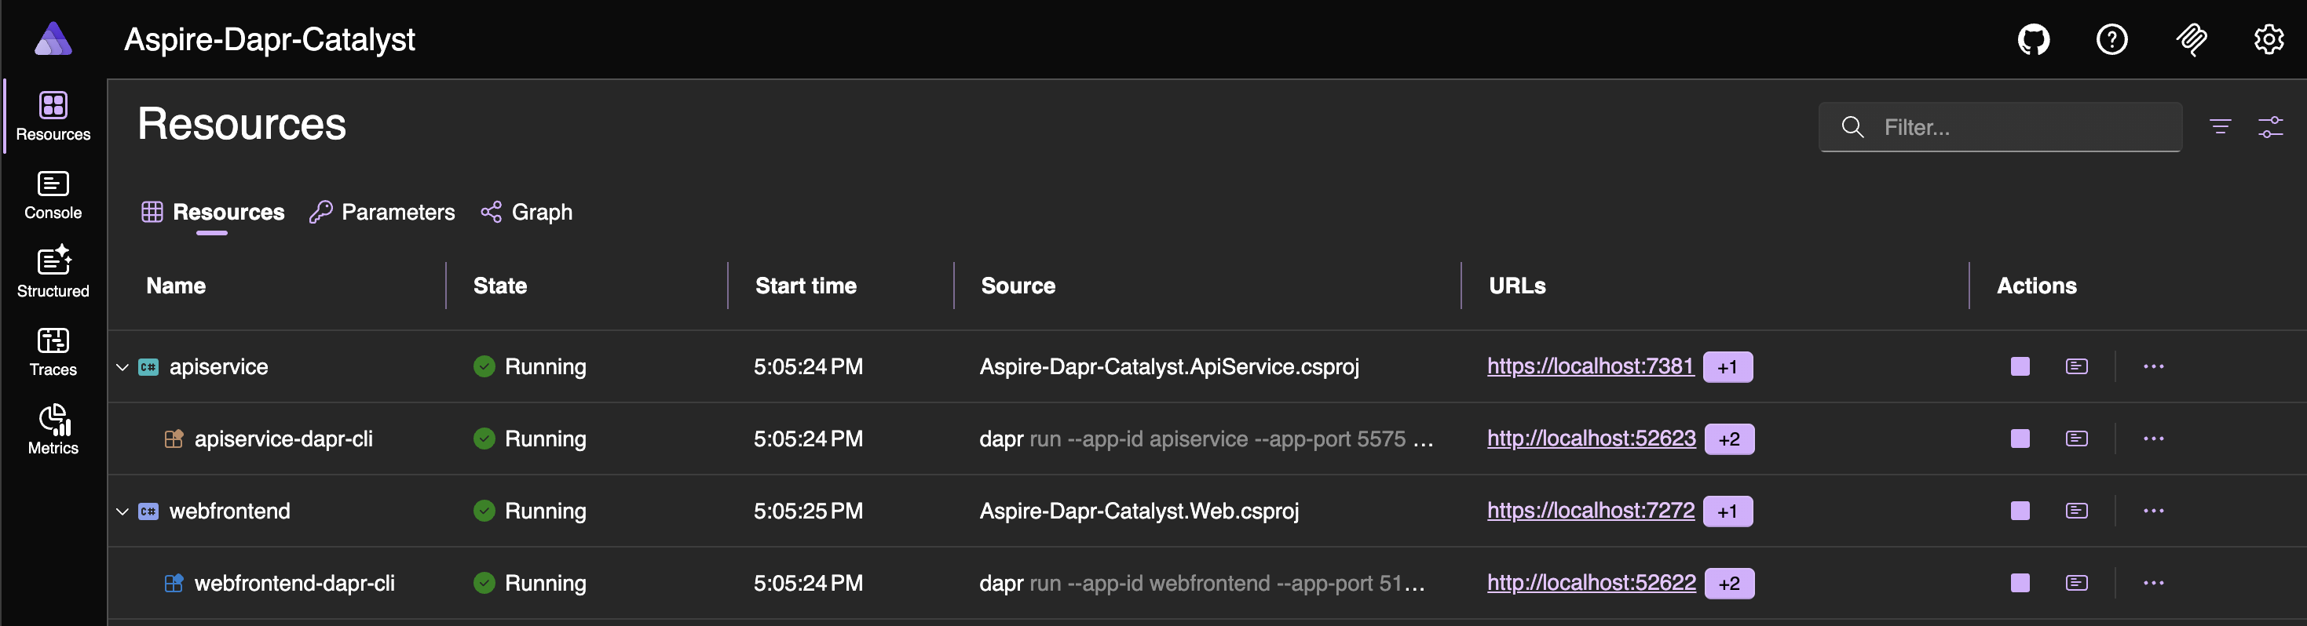Collapse the apiservice row
The height and width of the screenshot is (626, 2307).
coord(122,368)
